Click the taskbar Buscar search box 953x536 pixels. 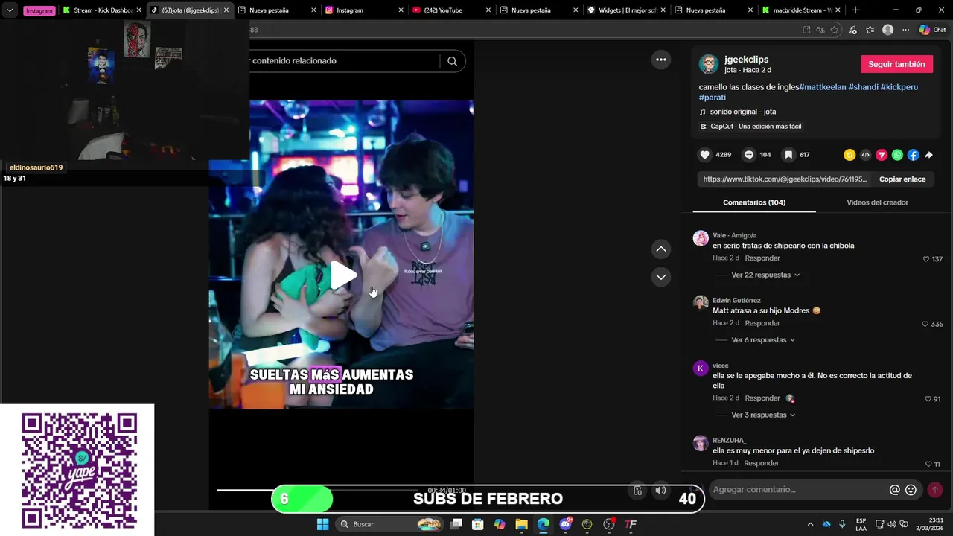(x=389, y=524)
